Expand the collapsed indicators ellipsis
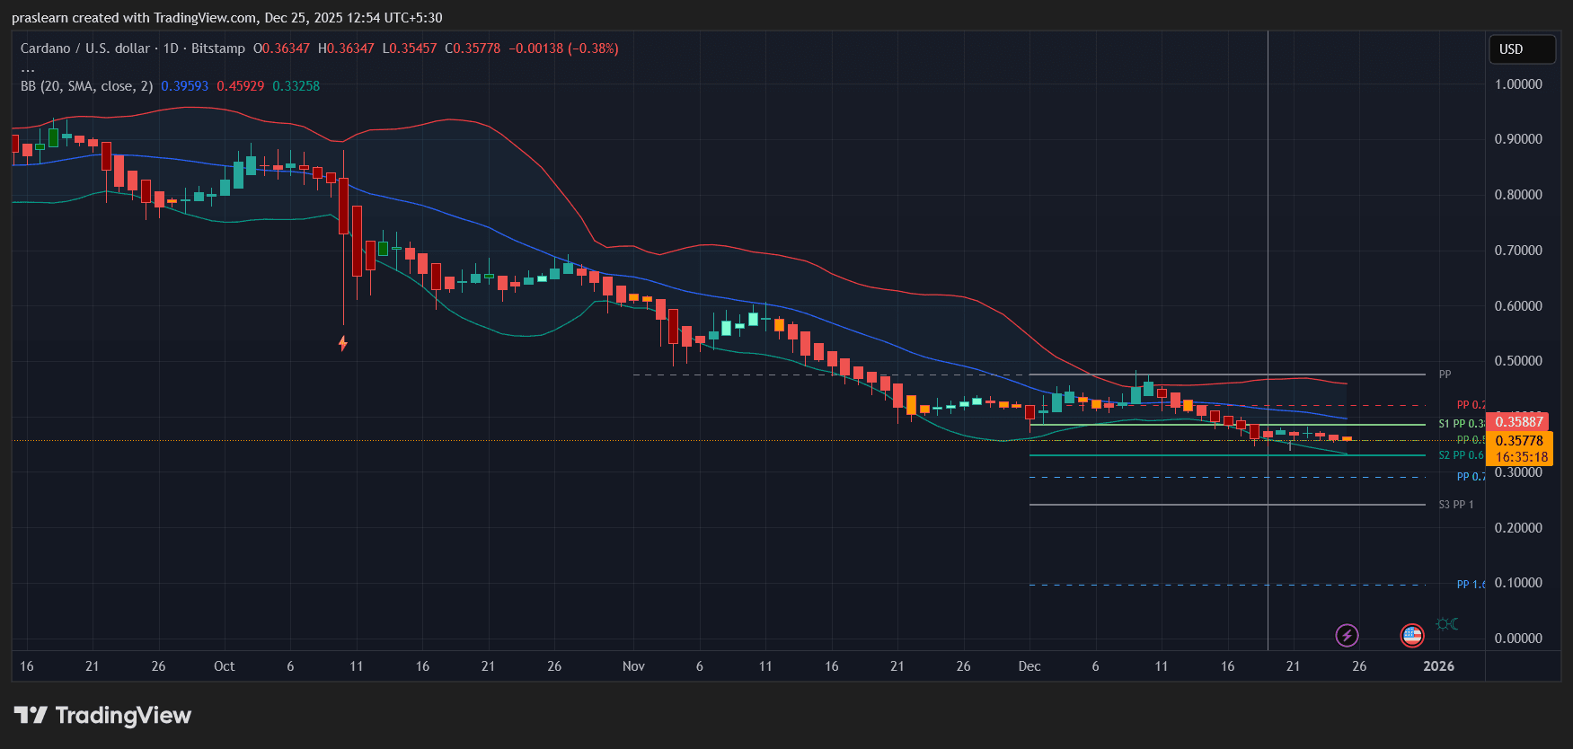 [x=28, y=68]
